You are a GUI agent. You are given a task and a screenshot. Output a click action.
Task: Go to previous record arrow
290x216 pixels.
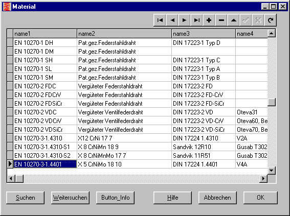(x=172, y=20)
